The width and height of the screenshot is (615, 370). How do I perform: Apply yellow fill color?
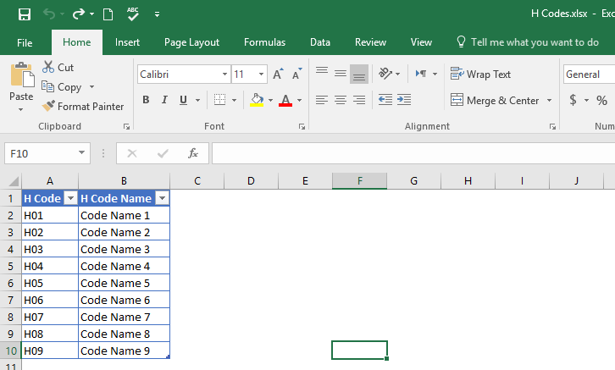click(257, 100)
